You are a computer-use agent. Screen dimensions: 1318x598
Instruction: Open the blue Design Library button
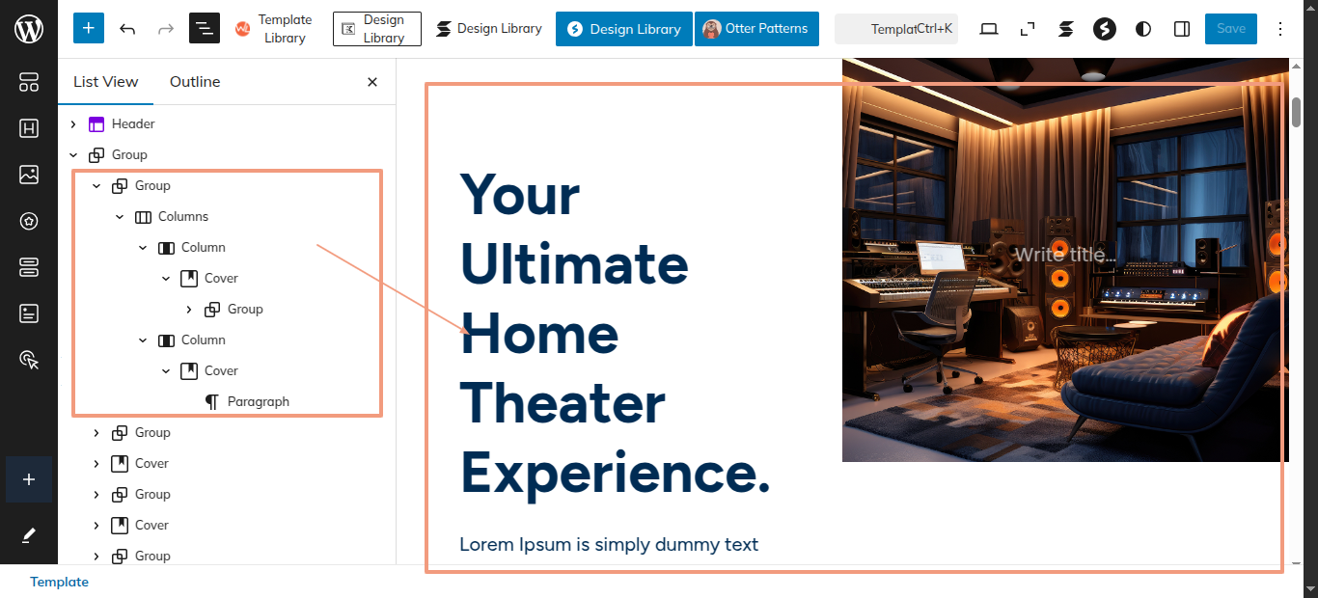tap(624, 29)
